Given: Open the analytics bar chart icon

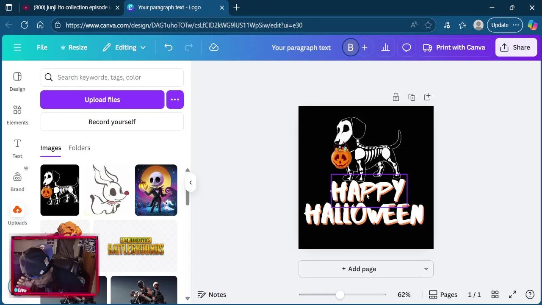Looking at the screenshot, I should pyautogui.click(x=385, y=47).
